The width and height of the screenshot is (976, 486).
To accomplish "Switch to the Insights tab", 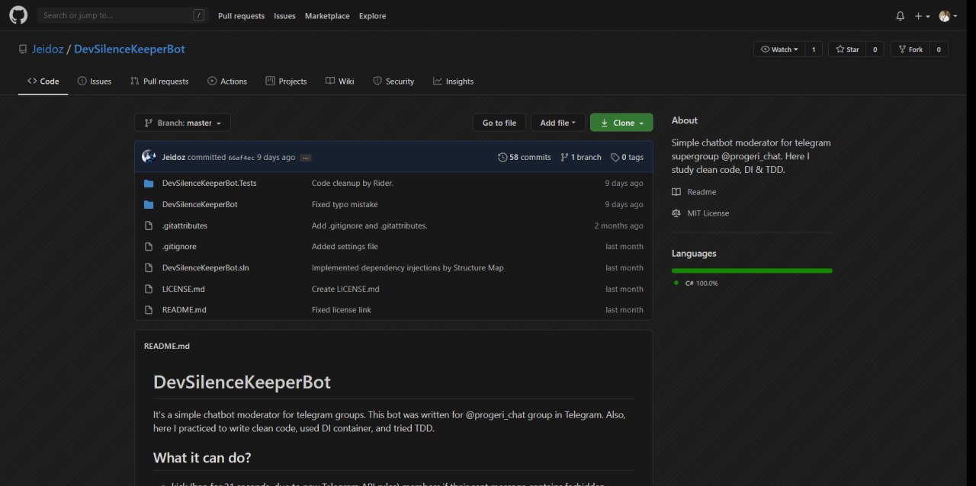I will 453,81.
